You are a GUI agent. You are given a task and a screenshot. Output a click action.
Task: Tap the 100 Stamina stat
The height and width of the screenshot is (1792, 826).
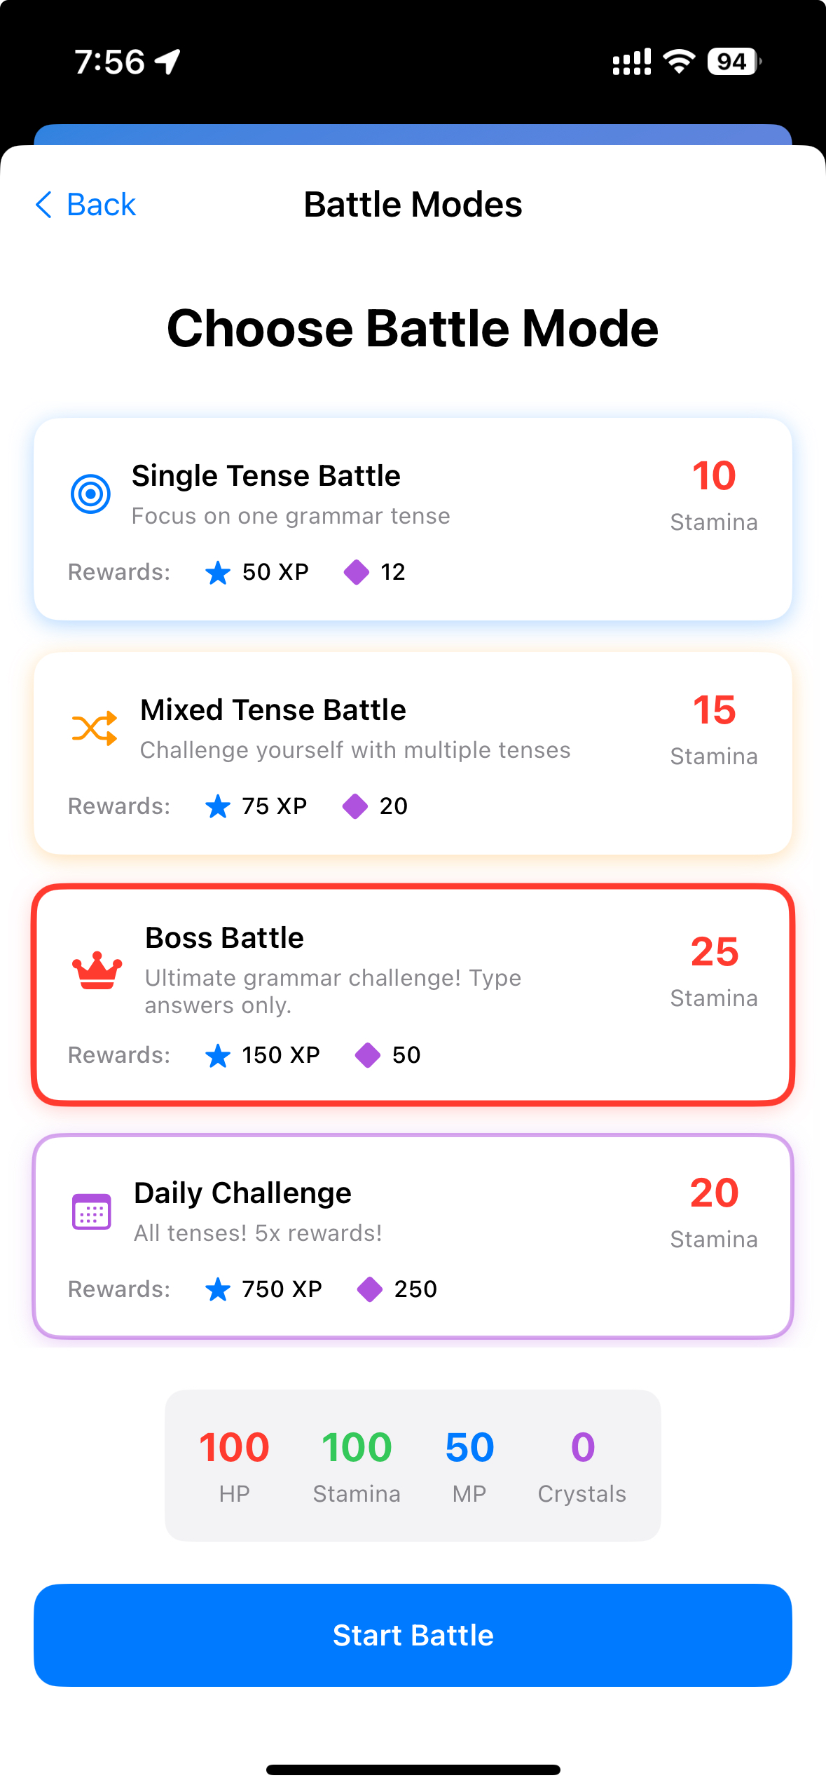pos(357,1465)
